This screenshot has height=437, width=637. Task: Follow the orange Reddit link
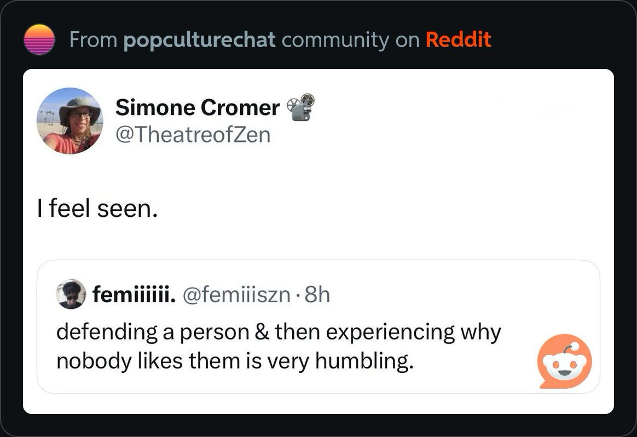pyautogui.click(x=458, y=39)
